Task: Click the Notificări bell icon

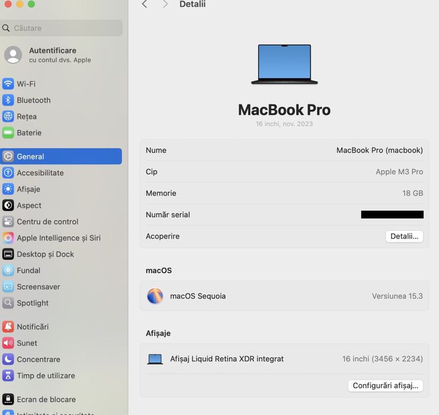Action: click(8, 327)
